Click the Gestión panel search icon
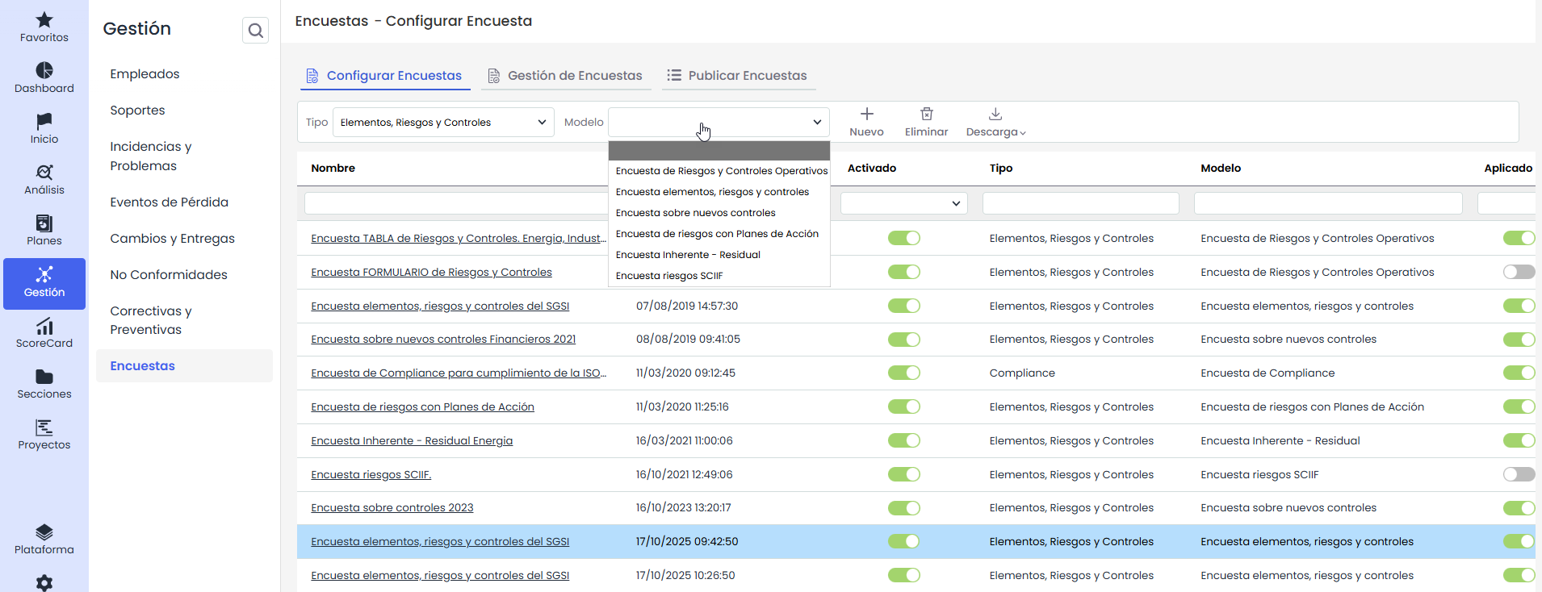 click(x=255, y=31)
